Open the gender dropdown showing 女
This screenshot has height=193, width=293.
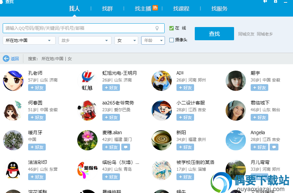(x=126, y=41)
